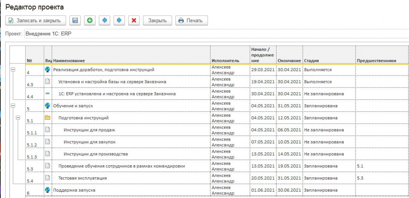Click Выполняется stage in row 4.3
This screenshot has height=198, width=409.
318,81
